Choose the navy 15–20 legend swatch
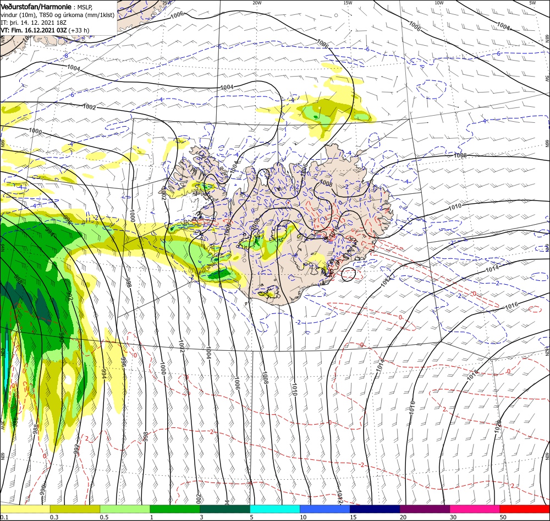The image size is (550, 521). [x=375, y=509]
